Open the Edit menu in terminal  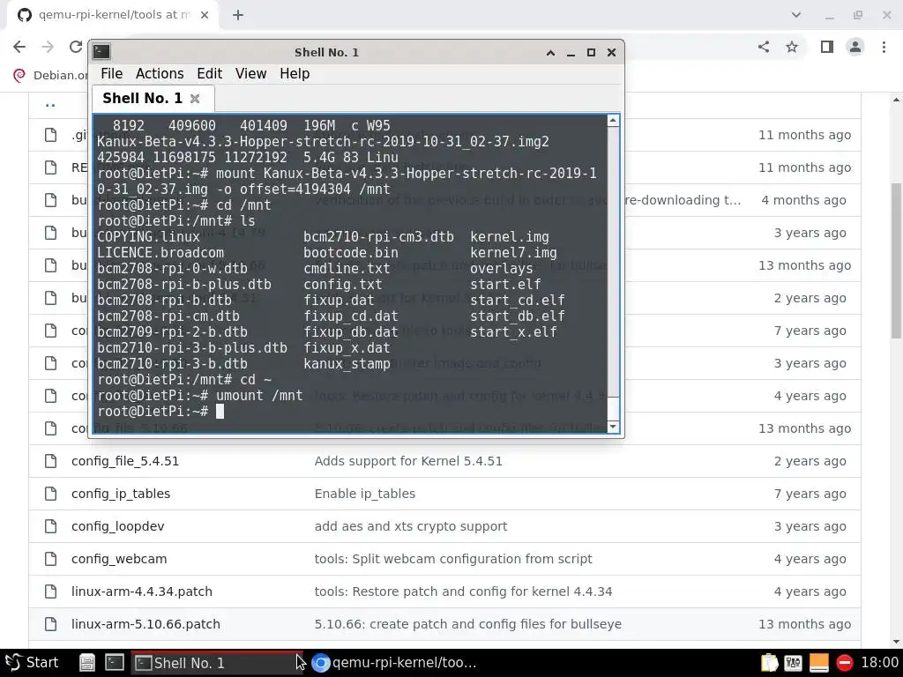click(x=209, y=74)
